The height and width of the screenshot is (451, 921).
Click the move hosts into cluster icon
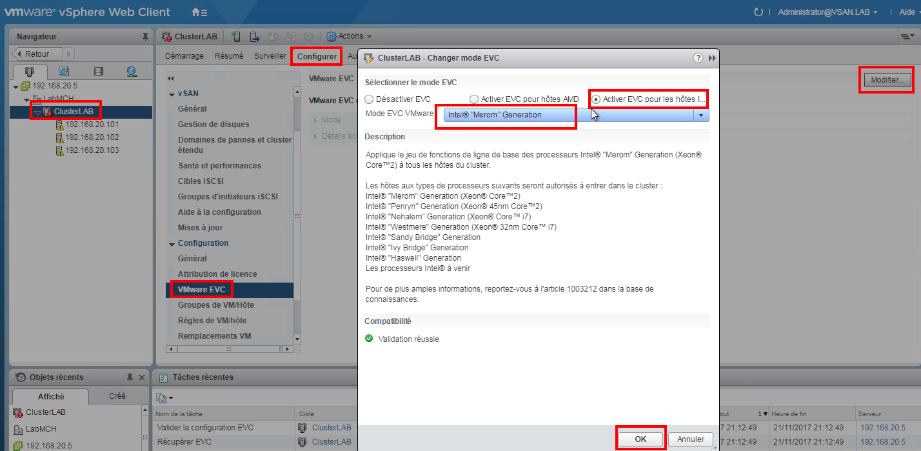[255, 37]
